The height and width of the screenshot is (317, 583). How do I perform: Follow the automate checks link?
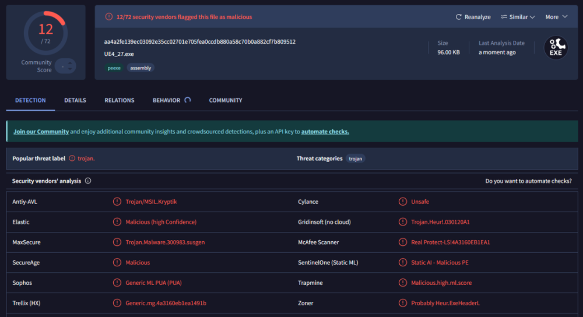tap(325, 132)
